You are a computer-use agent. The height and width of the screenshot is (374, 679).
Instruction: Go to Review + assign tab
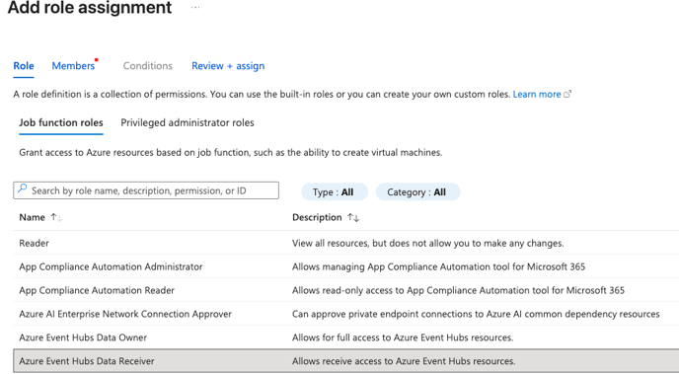point(228,66)
